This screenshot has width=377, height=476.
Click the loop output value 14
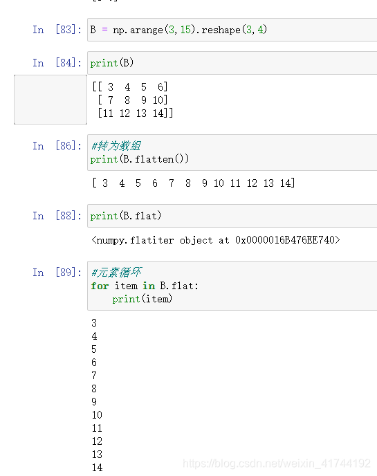(97, 468)
